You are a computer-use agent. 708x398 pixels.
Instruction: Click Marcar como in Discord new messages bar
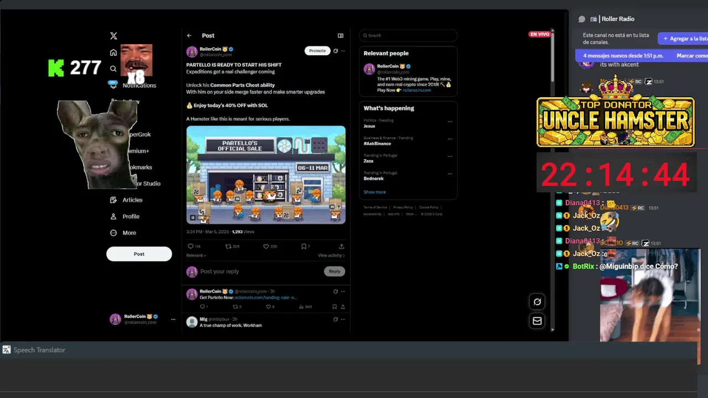[x=692, y=56]
